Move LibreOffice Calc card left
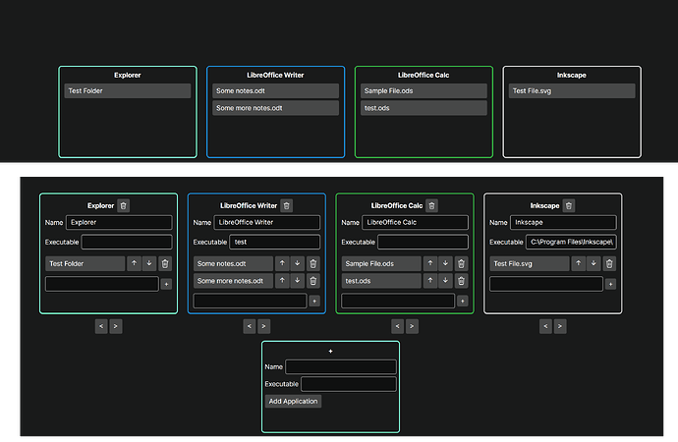 click(397, 326)
